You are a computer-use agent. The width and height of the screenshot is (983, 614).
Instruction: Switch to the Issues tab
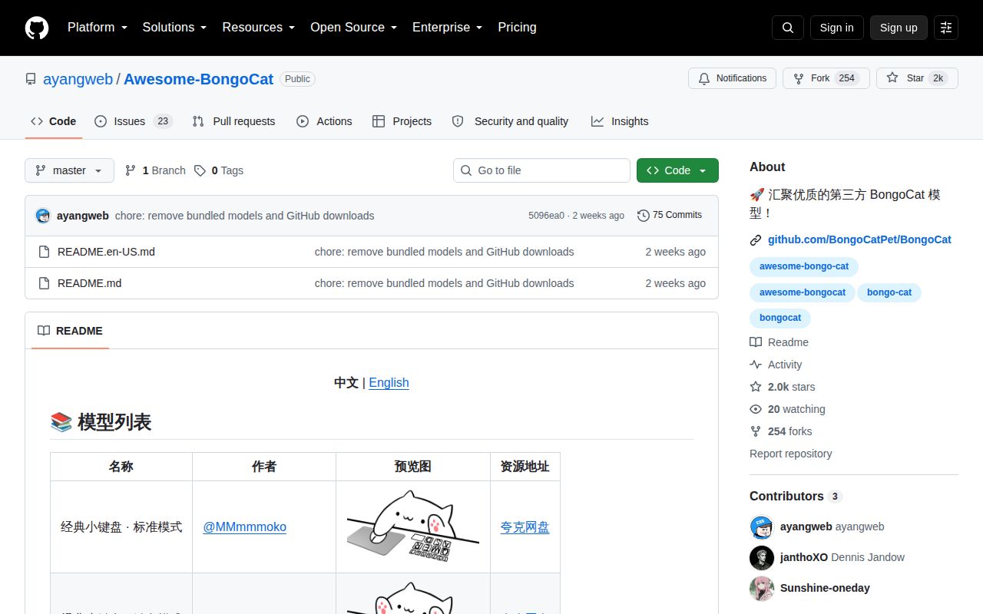[134, 121]
